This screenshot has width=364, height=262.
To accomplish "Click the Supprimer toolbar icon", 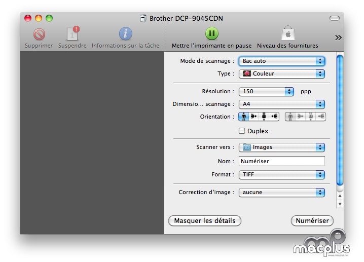I will click(39, 34).
